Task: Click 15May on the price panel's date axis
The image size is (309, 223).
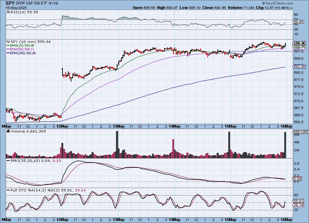Action: tap(231, 127)
